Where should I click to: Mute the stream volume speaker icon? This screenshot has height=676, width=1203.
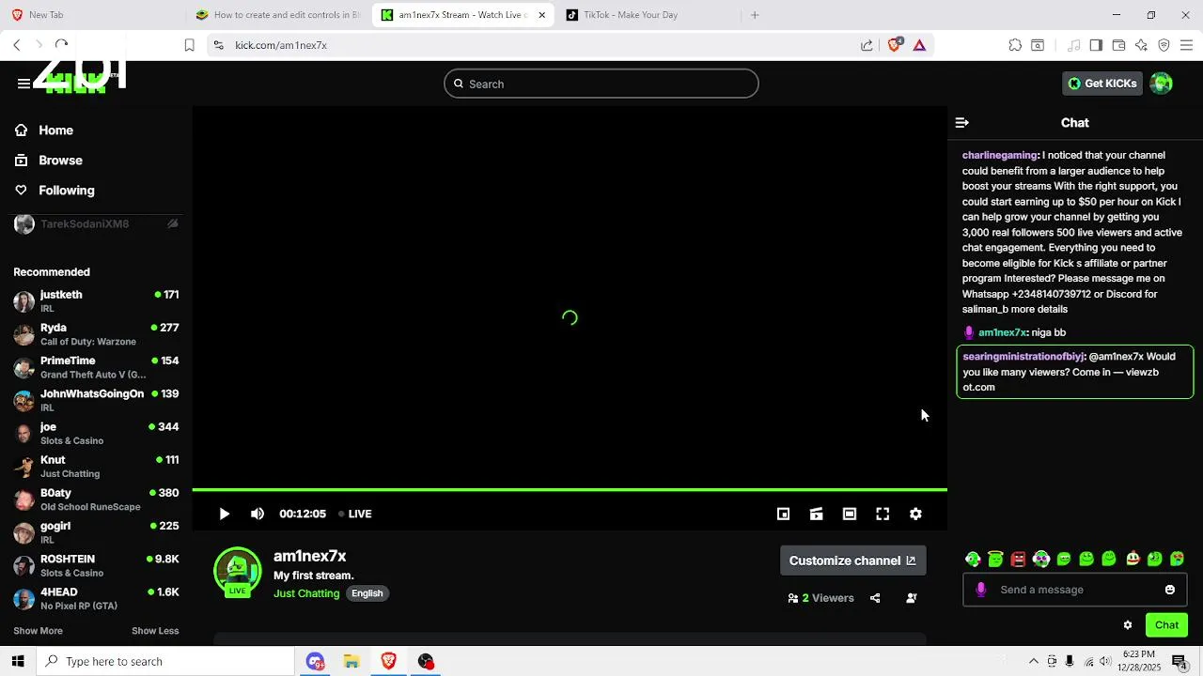coord(258,514)
